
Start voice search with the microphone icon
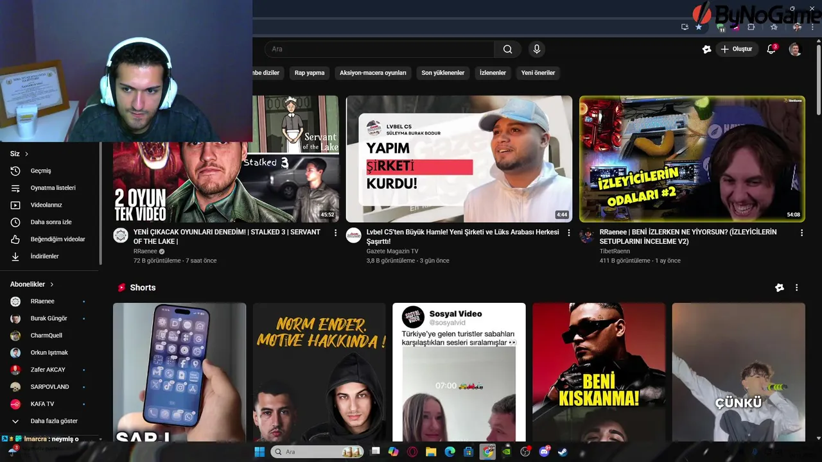(537, 49)
